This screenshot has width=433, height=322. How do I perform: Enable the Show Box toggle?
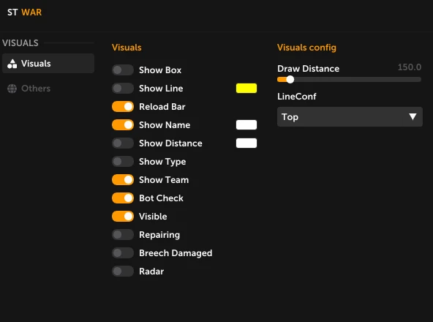(123, 70)
